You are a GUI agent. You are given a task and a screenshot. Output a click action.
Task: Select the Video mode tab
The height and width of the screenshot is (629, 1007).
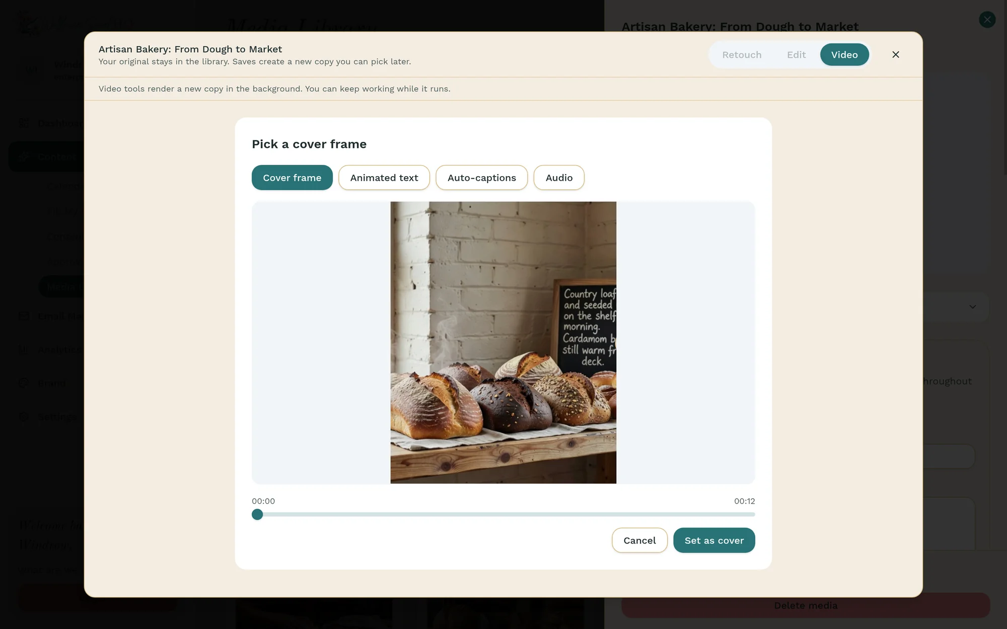[844, 55]
